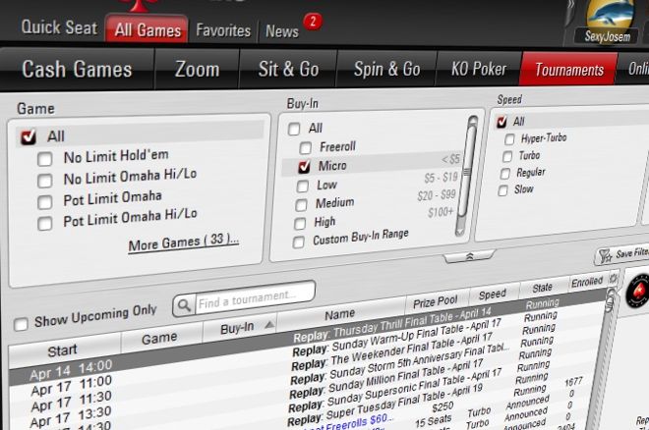
Task: Switch to KO Poker section
Action: [479, 69]
